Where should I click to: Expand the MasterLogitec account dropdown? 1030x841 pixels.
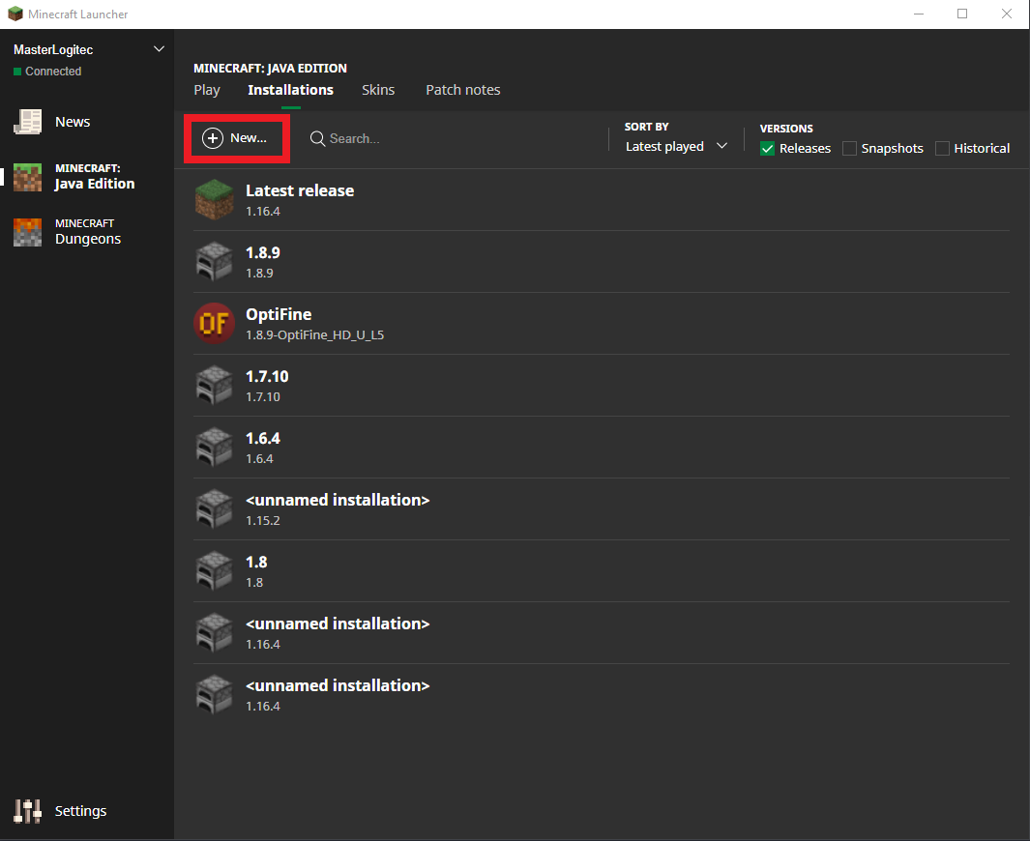coord(159,49)
